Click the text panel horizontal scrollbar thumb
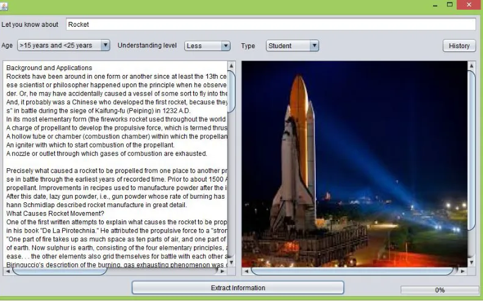 click(59, 271)
